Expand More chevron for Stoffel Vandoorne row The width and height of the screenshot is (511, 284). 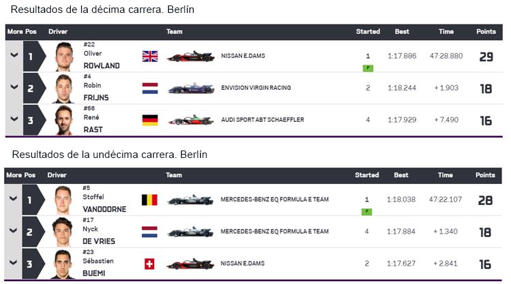click(x=13, y=198)
